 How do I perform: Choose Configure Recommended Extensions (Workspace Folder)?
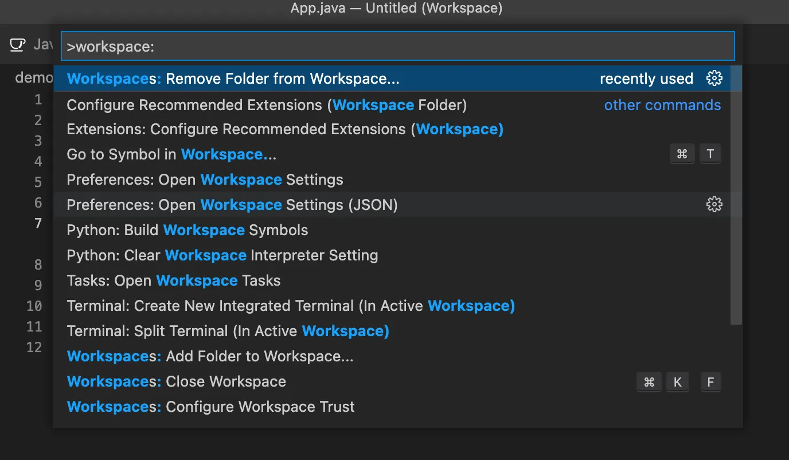click(x=267, y=106)
